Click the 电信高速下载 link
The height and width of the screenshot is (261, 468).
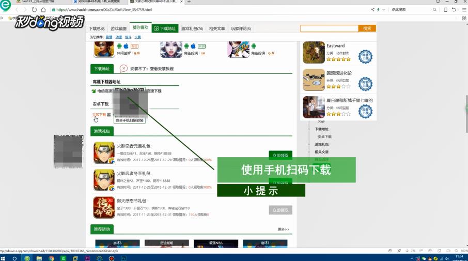tap(104, 91)
